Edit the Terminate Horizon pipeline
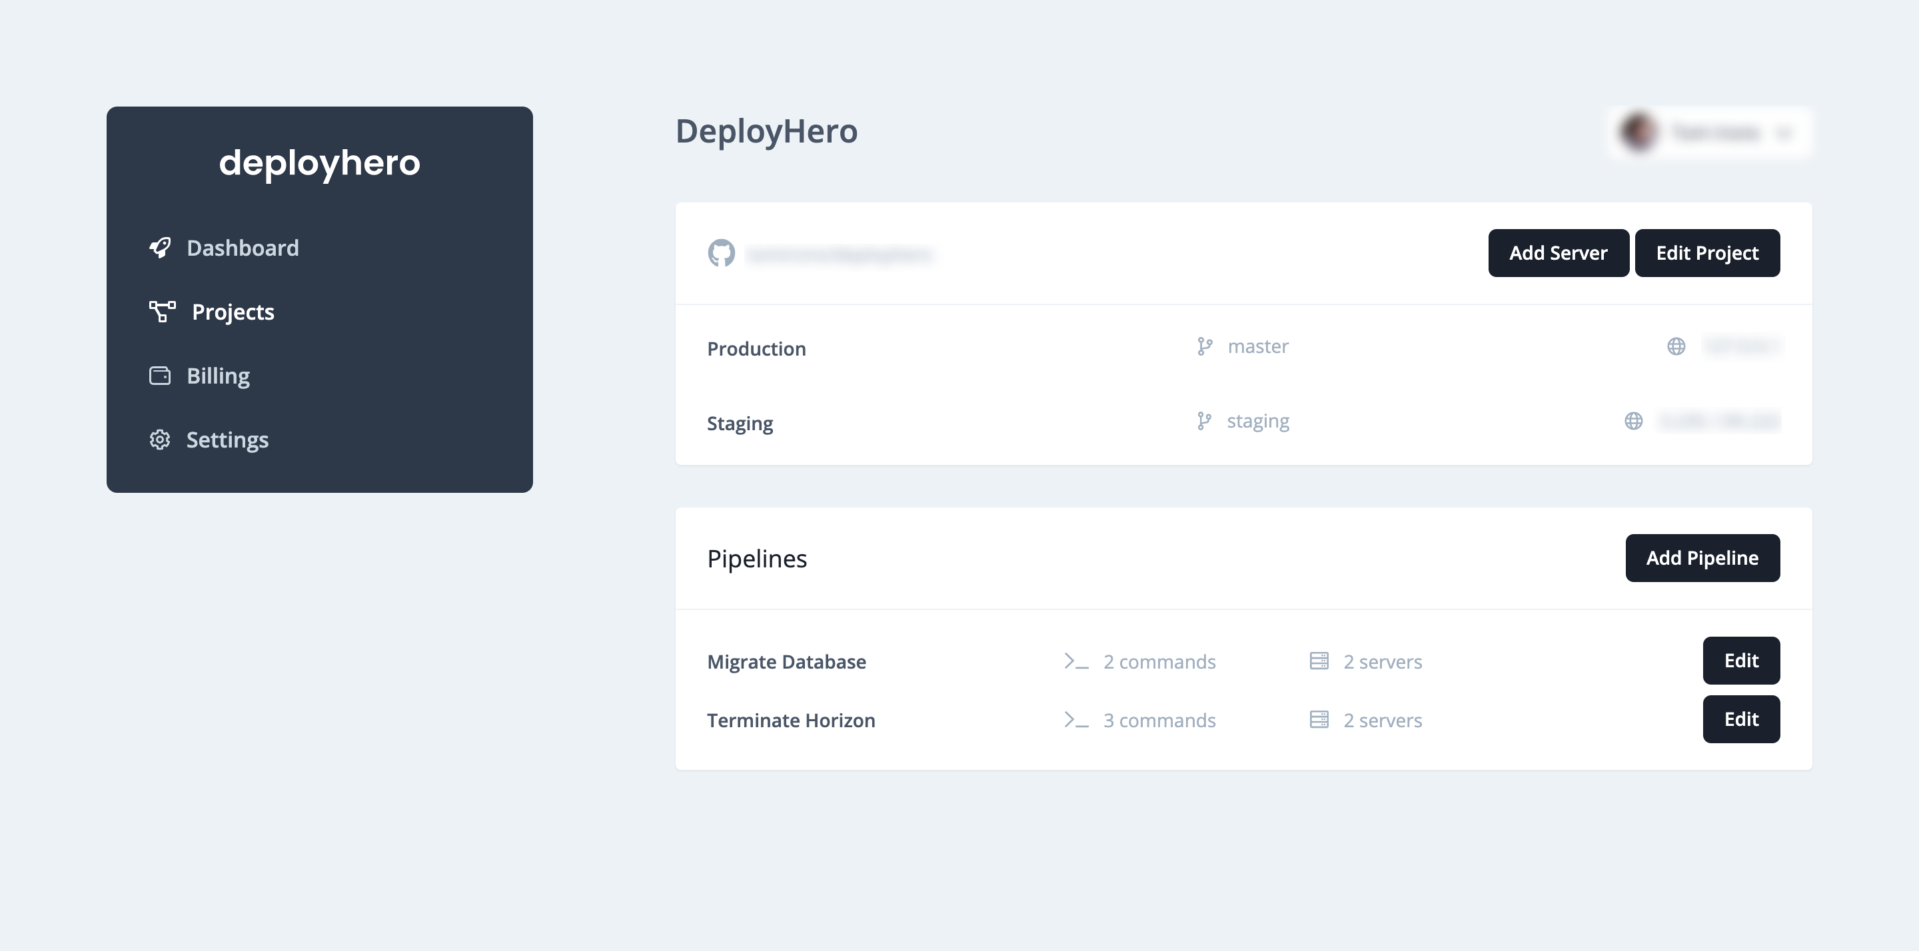The image size is (1919, 951). click(x=1741, y=719)
